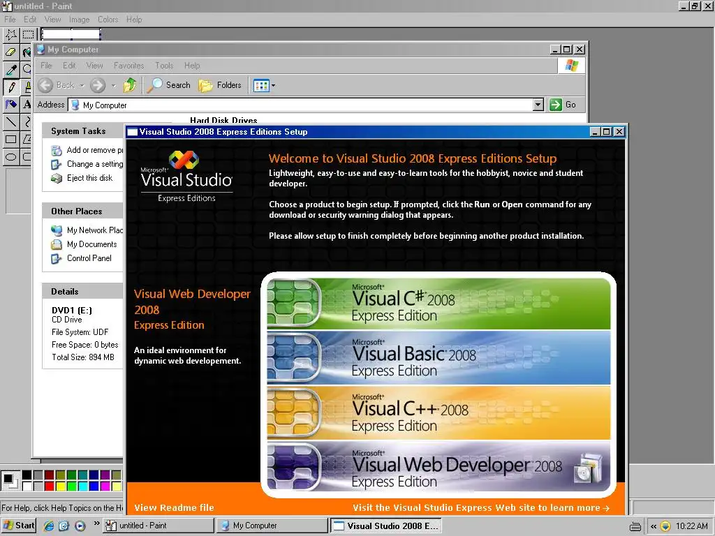The image size is (715, 536).
Task: Open the Favorites menu in My Computer
Action: pos(128,66)
